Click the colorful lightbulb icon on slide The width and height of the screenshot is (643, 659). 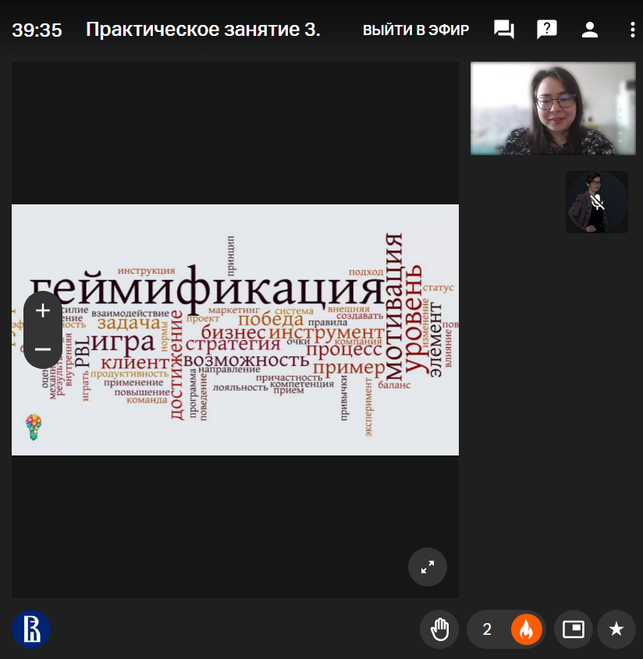(33, 427)
